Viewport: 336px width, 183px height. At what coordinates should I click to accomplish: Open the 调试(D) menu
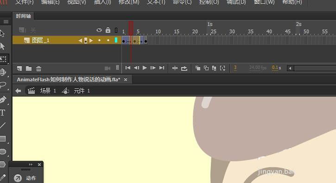tap(236, 2)
